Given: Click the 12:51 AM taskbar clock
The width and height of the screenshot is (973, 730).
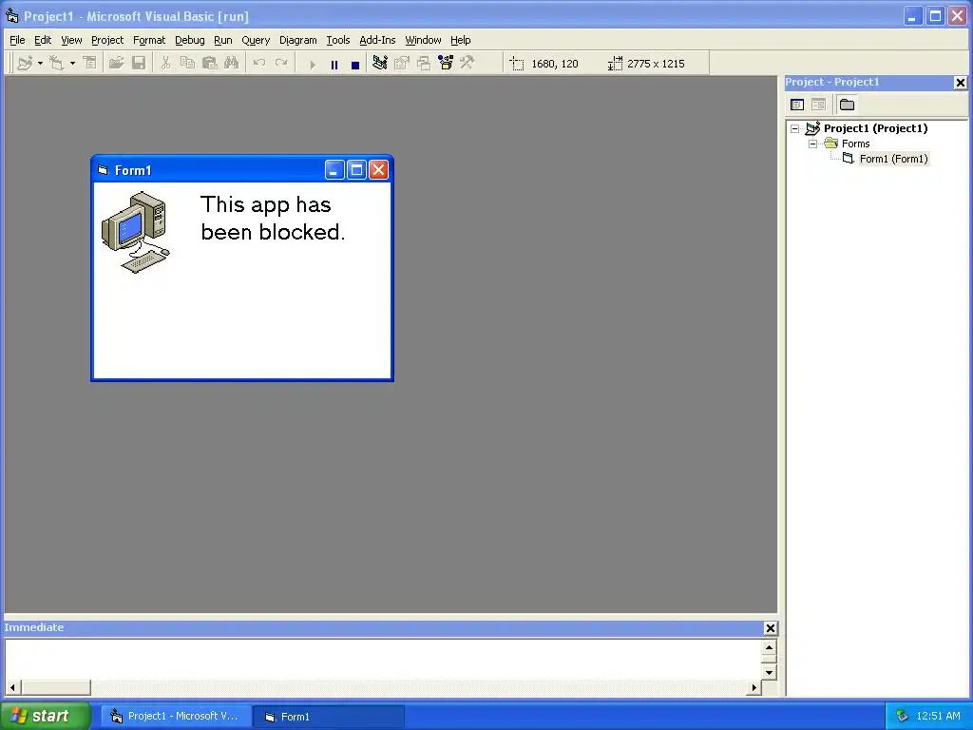Looking at the screenshot, I should (938, 717).
